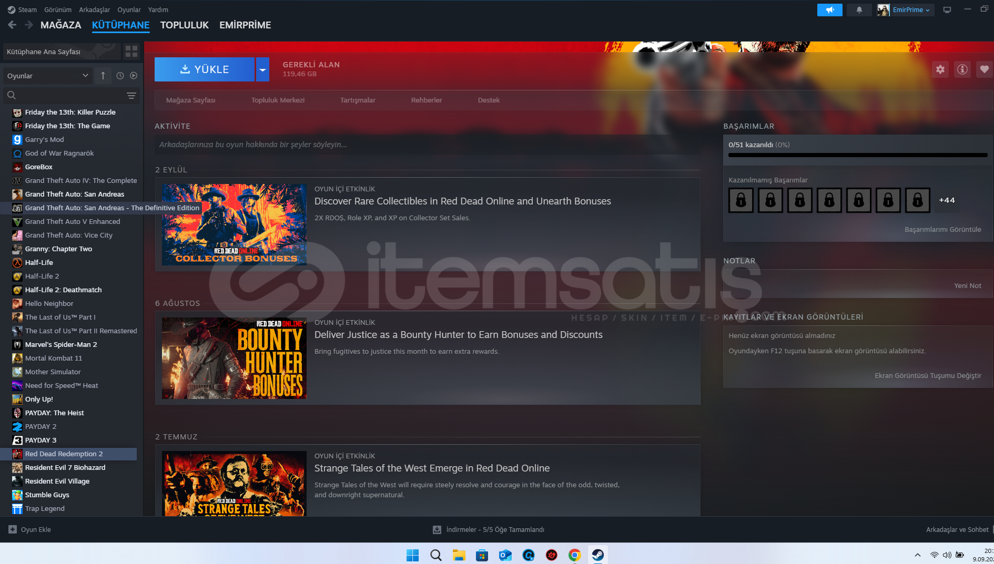Open Mağaza Sayfası link

pyautogui.click(x=190, y=100)
